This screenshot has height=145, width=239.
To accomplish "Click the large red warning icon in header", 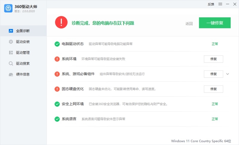I will tap(61, 22).
